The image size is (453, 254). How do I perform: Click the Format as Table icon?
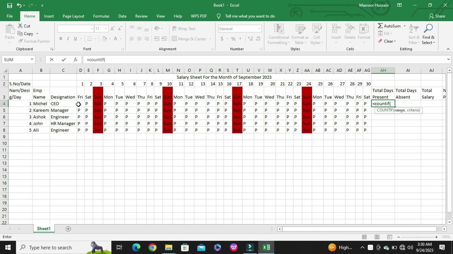(300, 29)
